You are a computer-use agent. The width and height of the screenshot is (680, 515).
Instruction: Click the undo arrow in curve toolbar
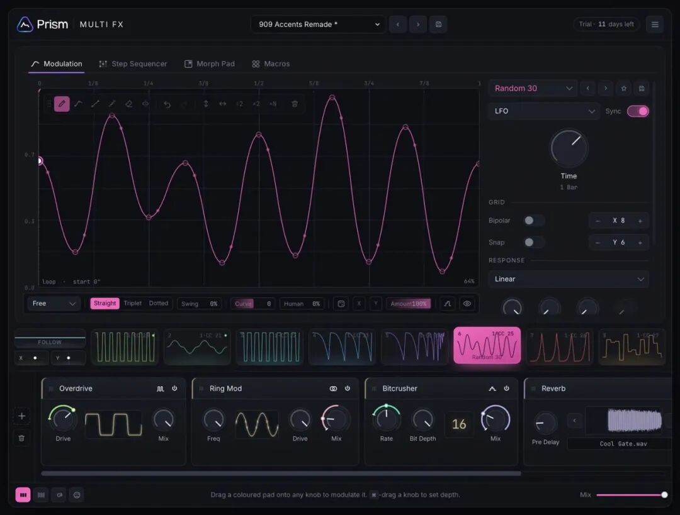(x=167, y=104)
